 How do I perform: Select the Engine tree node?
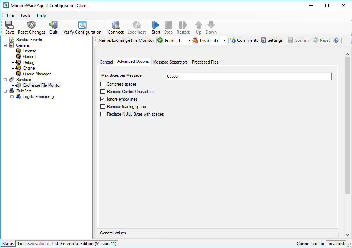[x=29, y=68]
